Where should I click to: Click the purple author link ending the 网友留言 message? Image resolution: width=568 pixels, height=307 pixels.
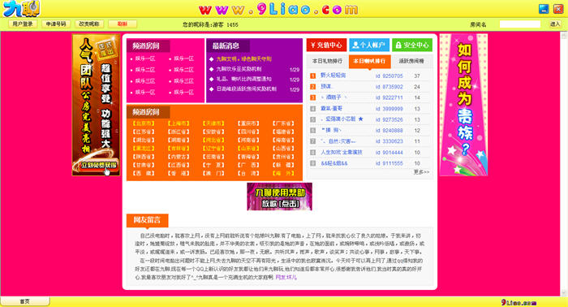286,277
